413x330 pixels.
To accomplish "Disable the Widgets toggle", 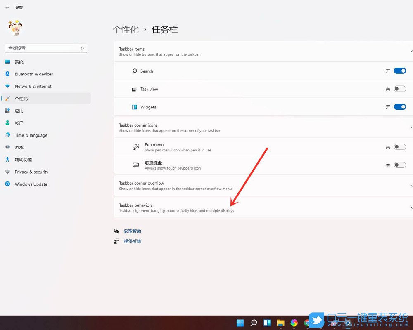I will pos(399,107).
